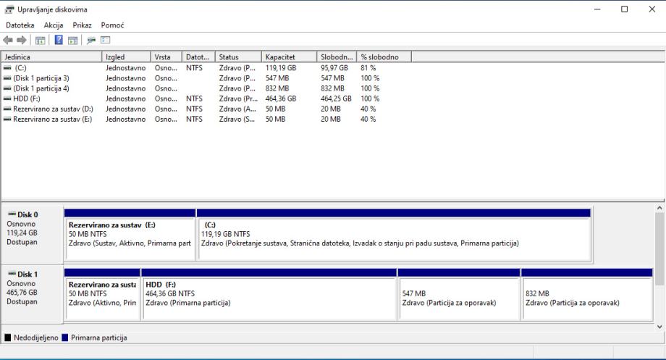Select Disk 1 50 MB NTFS reserved block
666x360 pixels.
(x=102, y=294)
